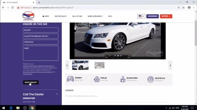Click the phone icon beside Call The Dealer
The width and height of the screenshot is (197, 110).
(57, 94)
